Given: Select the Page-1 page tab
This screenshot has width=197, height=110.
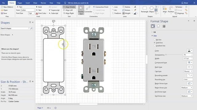Looking at the screenshot, I should tap(40, 108).
